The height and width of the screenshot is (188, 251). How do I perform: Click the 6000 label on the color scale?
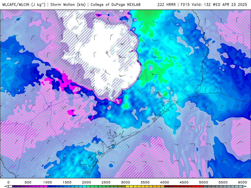click(243, 182)
